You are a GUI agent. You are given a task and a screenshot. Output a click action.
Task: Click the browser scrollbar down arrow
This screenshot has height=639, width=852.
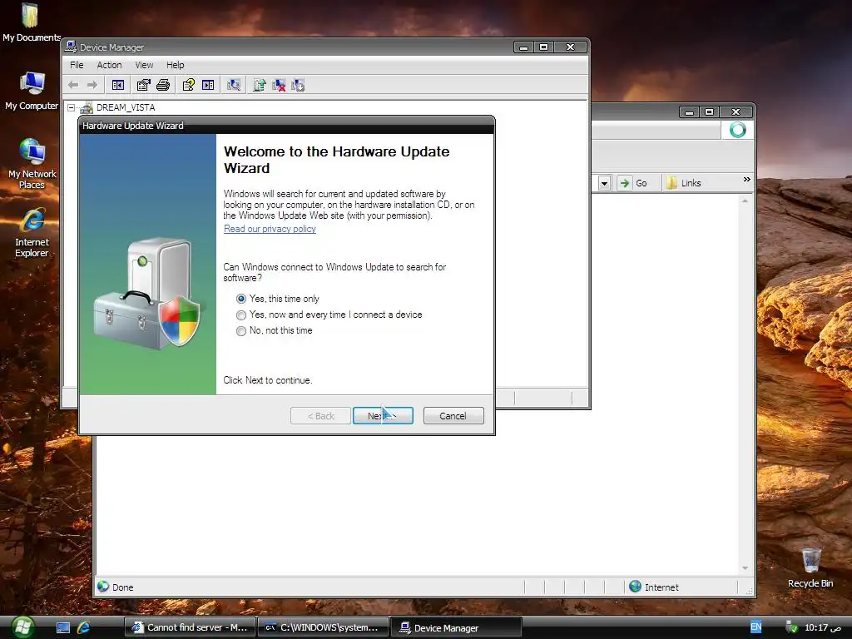point(745,568)
